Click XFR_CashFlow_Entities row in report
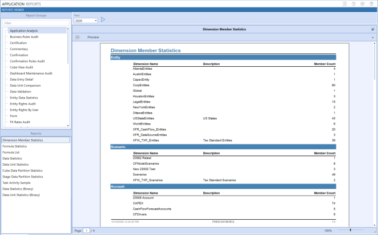The image size is (378, 235). pyautogui.click(x=234, y=129)
